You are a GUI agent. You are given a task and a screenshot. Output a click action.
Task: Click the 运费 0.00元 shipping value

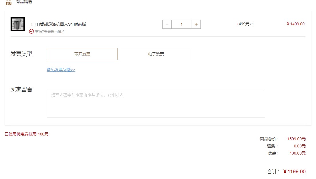[x=300, y=146]
